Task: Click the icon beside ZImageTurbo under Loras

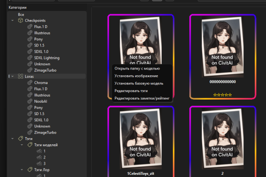Action: click(x=30, y=132)
